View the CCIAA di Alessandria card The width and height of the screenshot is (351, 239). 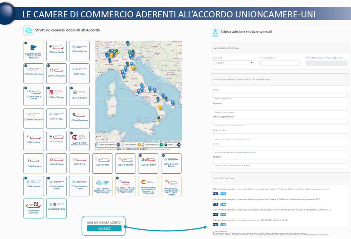[x=57, y=73]
